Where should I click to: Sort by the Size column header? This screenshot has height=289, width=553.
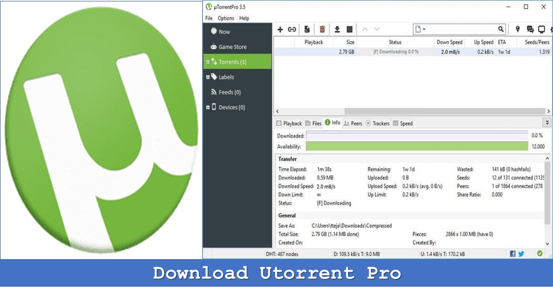click(350, 42)
